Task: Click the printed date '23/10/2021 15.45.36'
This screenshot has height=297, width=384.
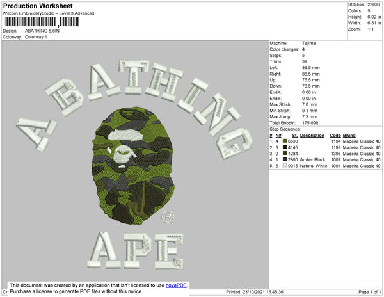Action: click(x=263, y=292)
